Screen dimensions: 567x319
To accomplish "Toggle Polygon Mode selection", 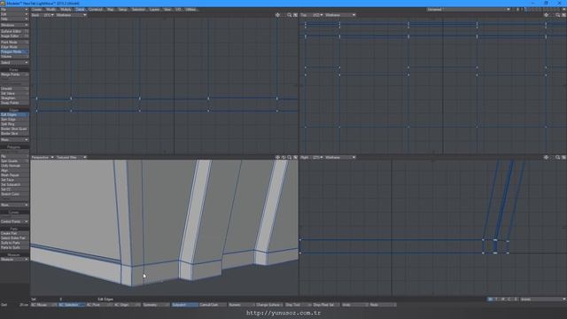I will [x=14, y=51].
